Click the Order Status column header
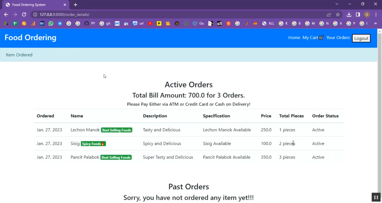Screen dimensions: 382x203 (325, 116)
